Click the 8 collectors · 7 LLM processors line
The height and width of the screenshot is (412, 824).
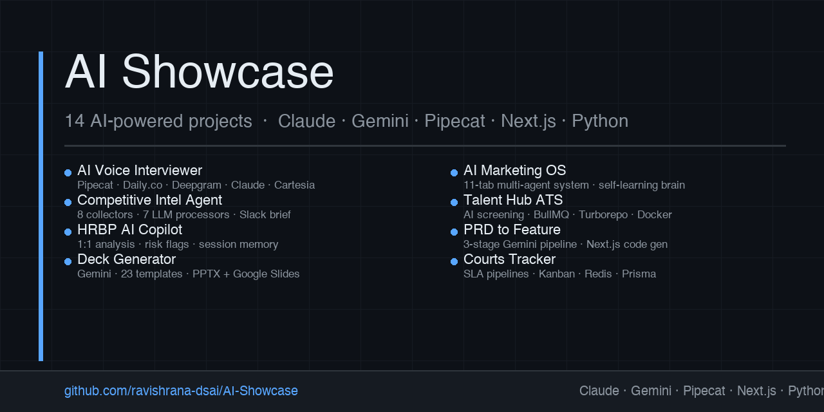(x=184, y=215)
